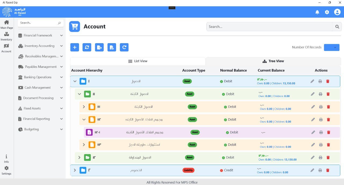Image resolution: width=344 pixels, height=185 pixels.
Task: Click the edit pencil icon for الاصول row
Action: pyautogui.click(x=312, y=81)
